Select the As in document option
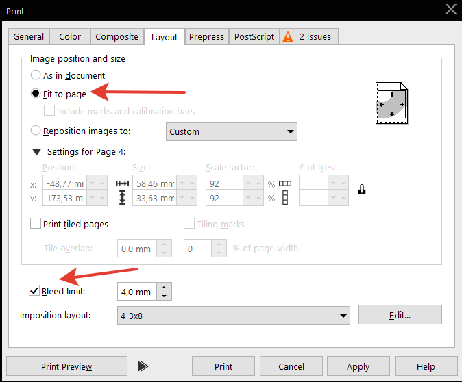 (36, 75)
